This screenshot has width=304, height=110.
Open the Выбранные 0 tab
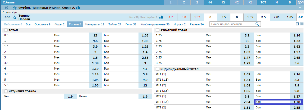coord(13,24)
